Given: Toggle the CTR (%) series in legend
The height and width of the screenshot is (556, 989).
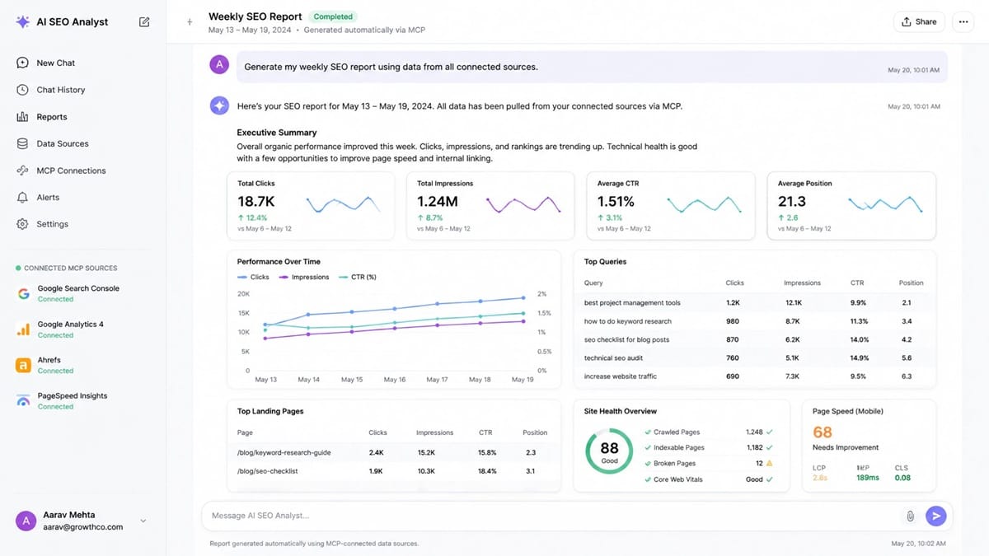Looking at the screenshot, I should click(358, 277).
